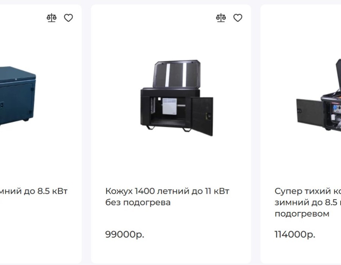Favorite the blue 8.5 кВт enclosure with heart
This screenshot has height=265, width=341.
pos(68,18)
